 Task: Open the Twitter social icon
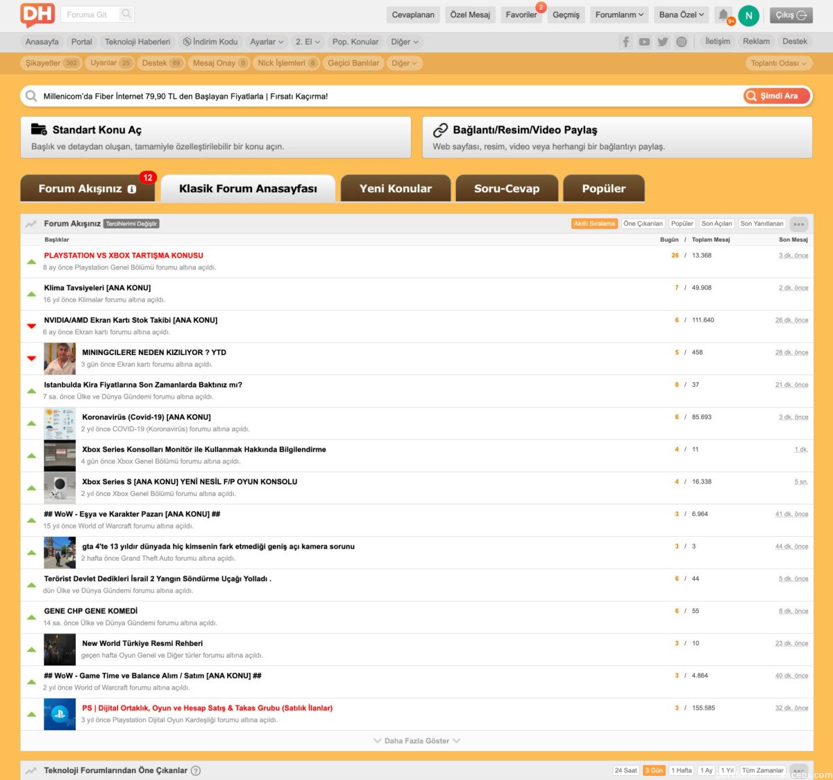663,42
